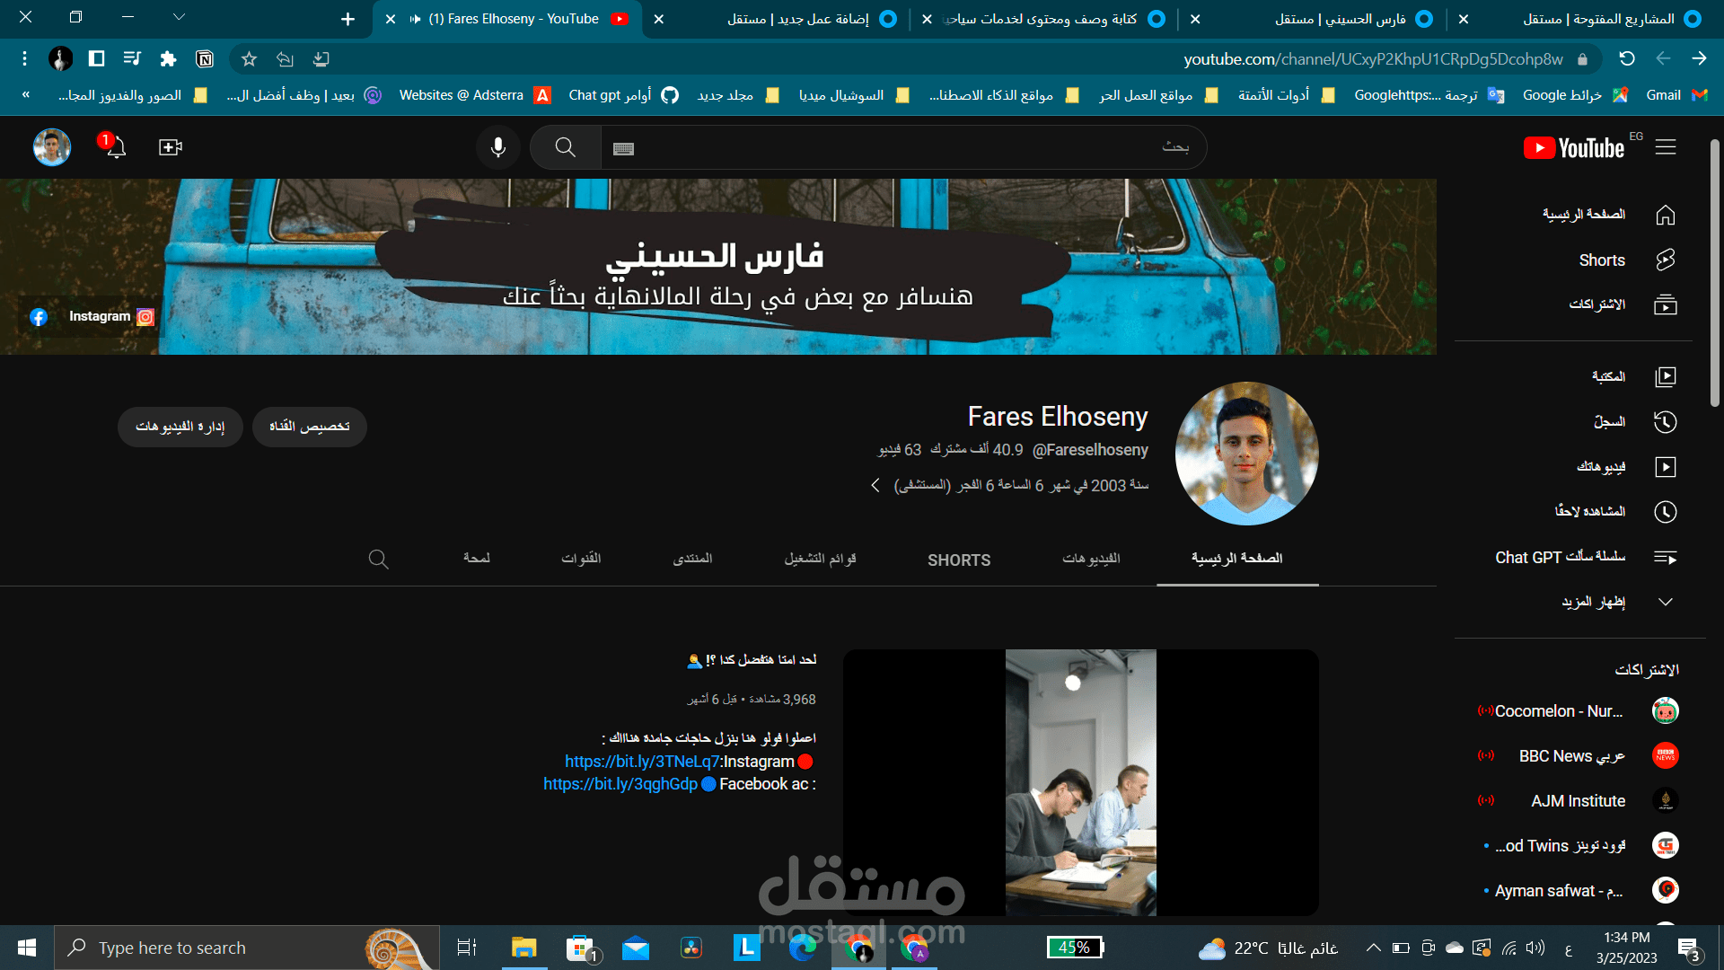The width and height of the screenshot is (1724, 970).
Task: Click Windows taskbar search box
Action: click(x=247, y=948)
